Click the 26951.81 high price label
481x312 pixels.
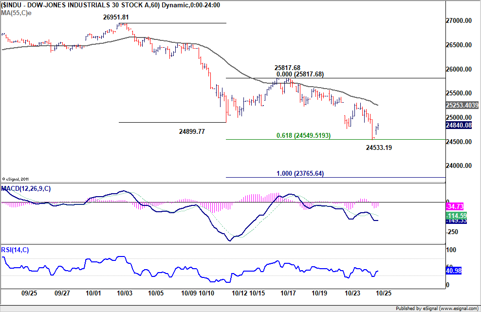(x=116, y=18)
